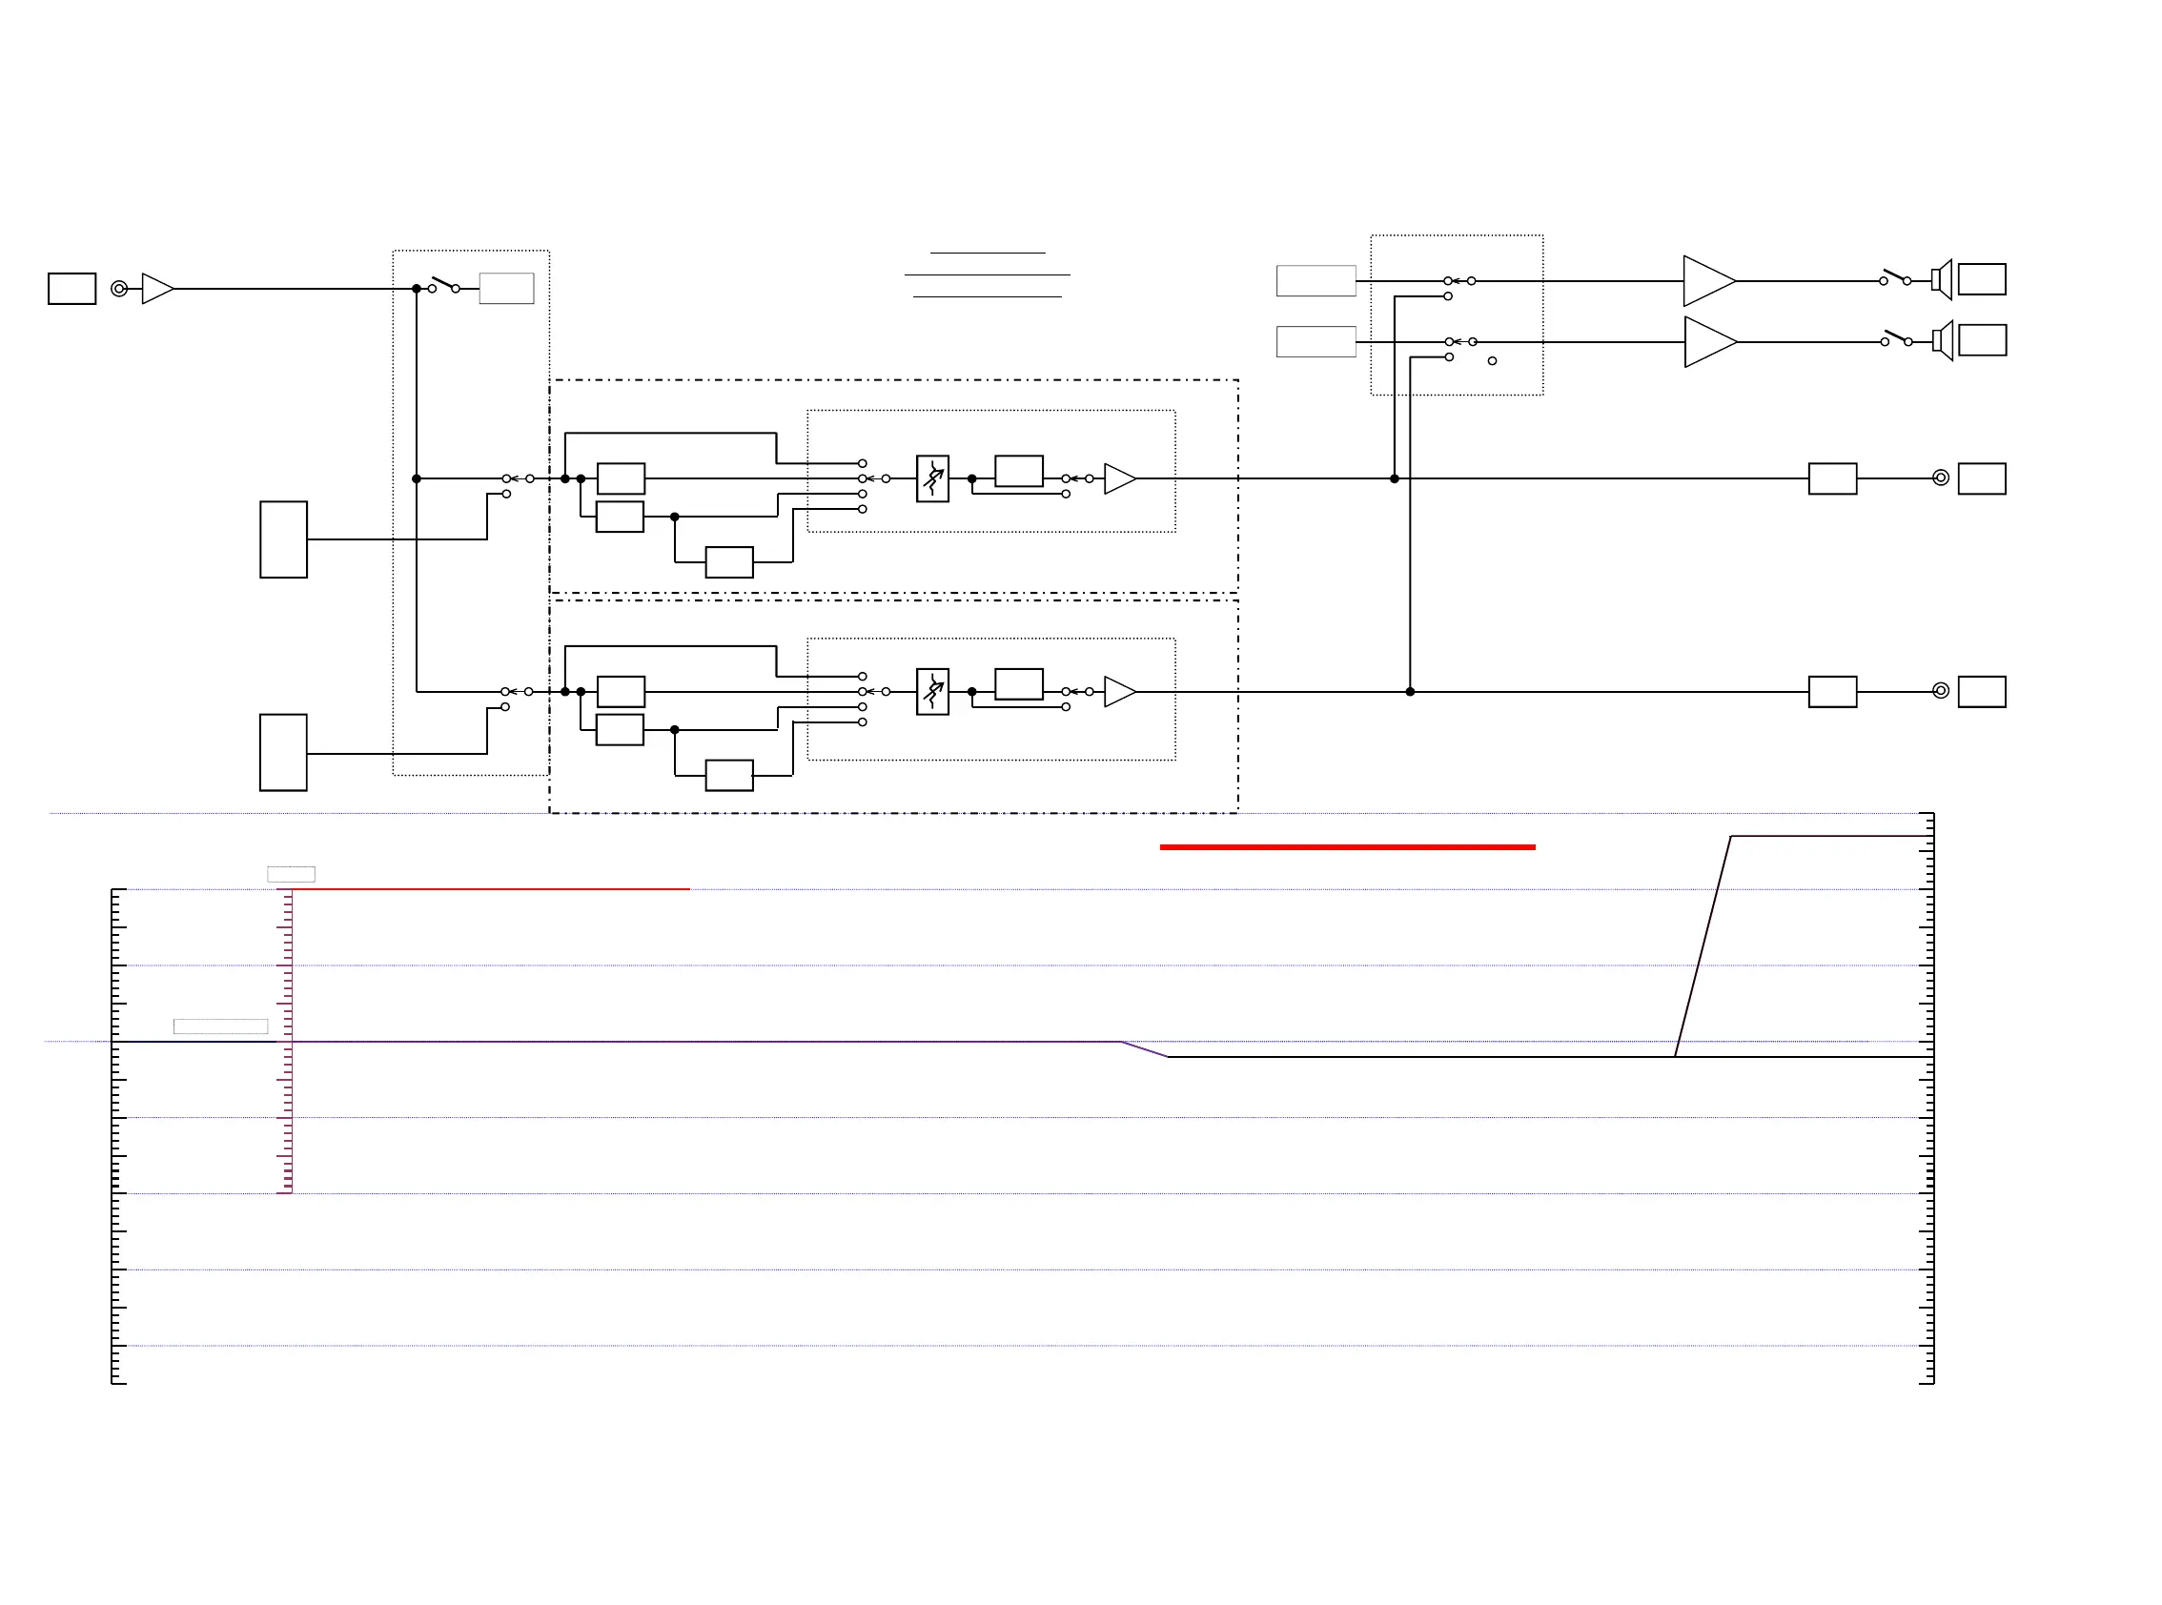
Task: Click the gray box right of the input switch
Action: 506,289
